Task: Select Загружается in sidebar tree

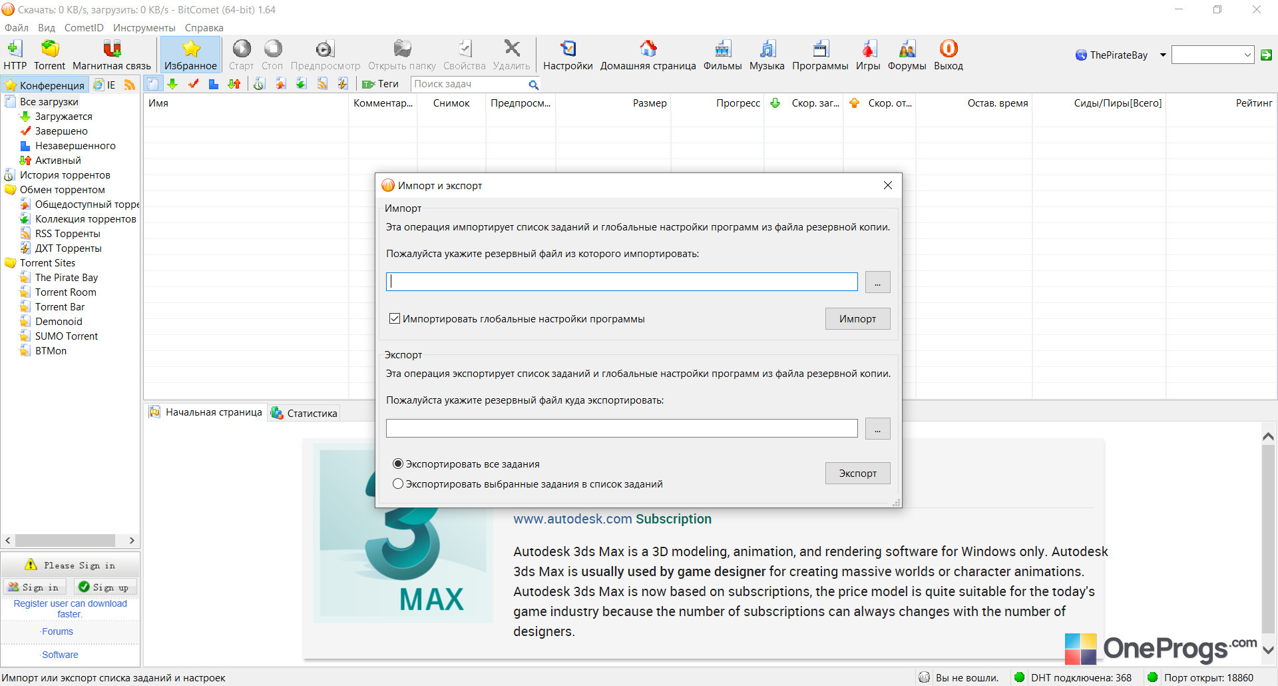Action: 64,117
